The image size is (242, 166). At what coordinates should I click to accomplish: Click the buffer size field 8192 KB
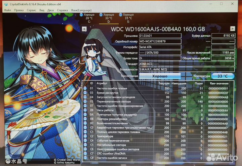[223, 36]
